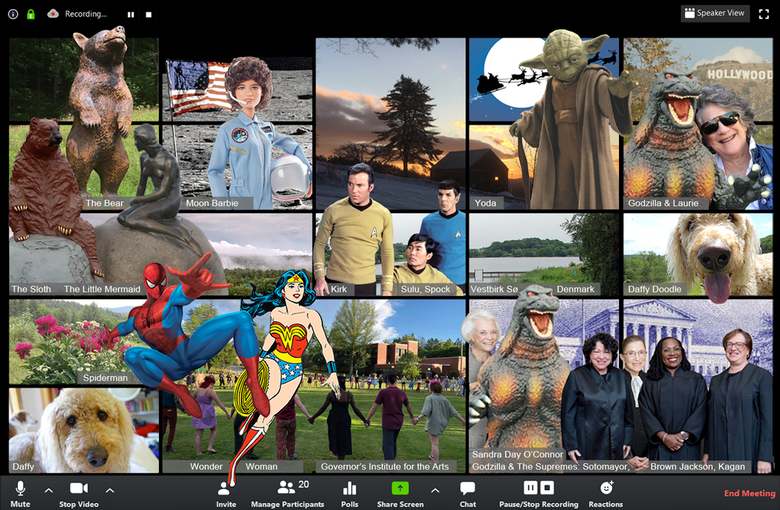Launch the Polls feature
Viewport: 780px width, 510px height.
point(350,489)
